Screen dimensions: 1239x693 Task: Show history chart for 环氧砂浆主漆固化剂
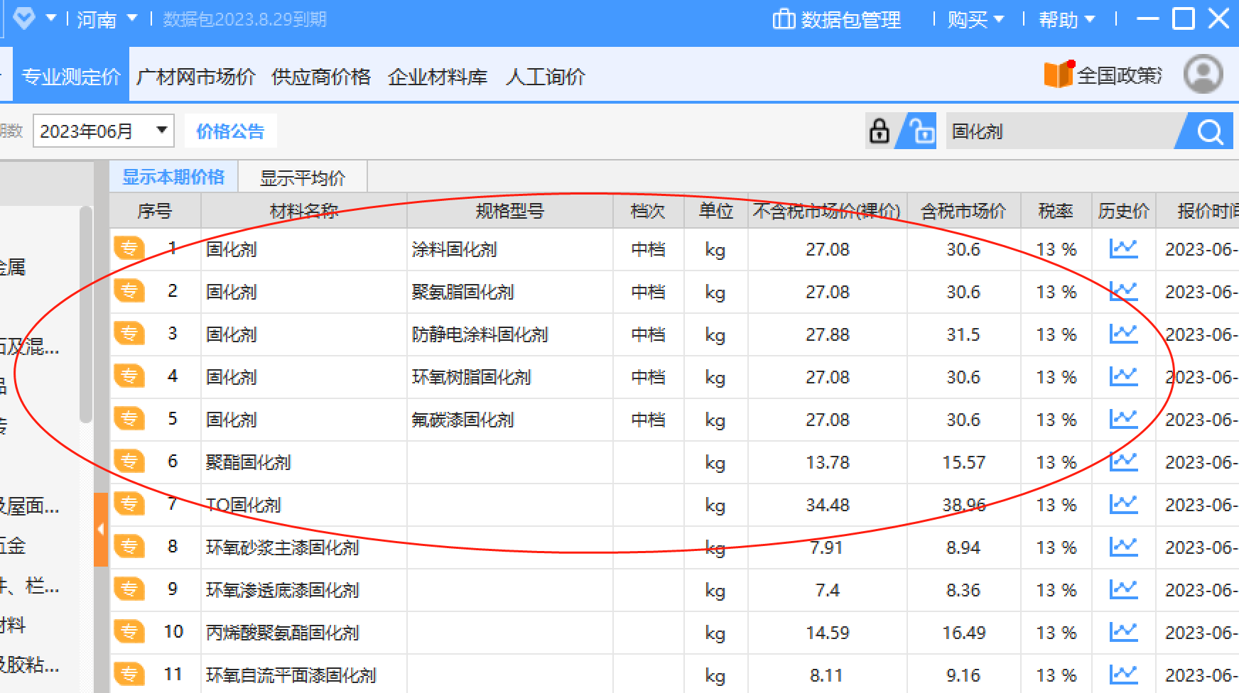tap(1123, 547)
